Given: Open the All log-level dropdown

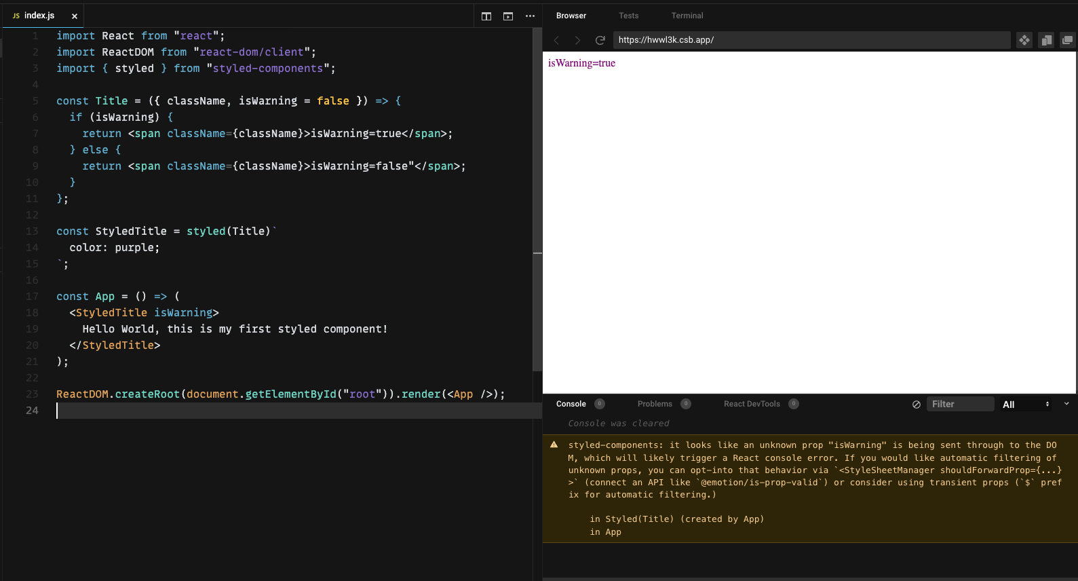Looking at the screenshot, I should coord(1025,405).
